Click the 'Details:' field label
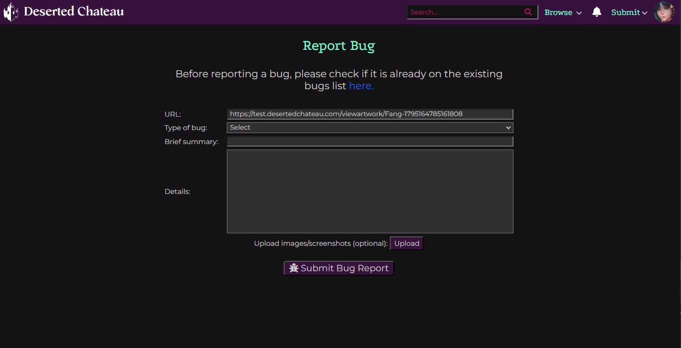 tap(177, 191)
